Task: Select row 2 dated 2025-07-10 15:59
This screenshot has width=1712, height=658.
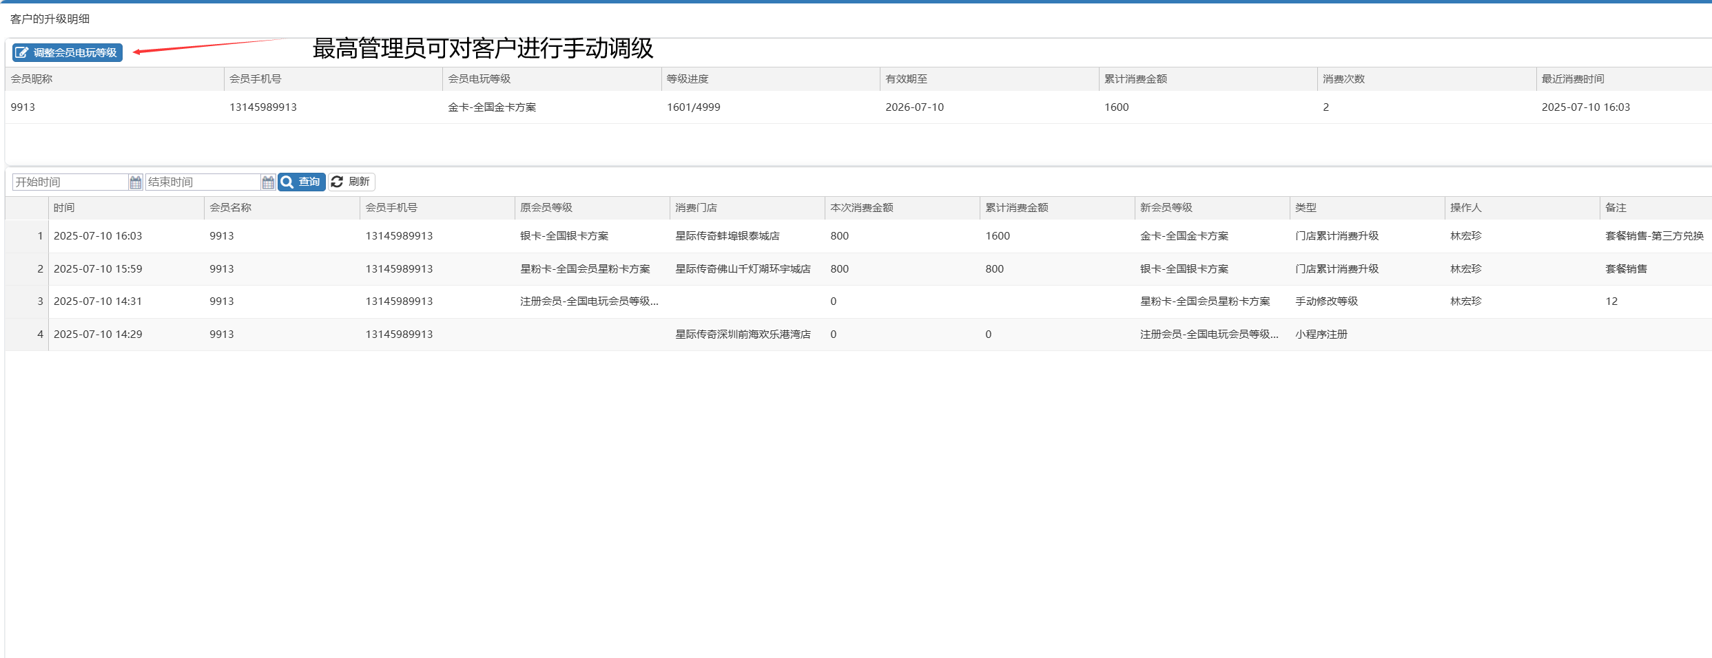Action: (98, 269)
